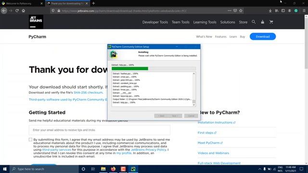Open PyCharm setup taskbar icon
This screenshot has height=173, width=308.
pyautogui.click(x=133, y=169)
